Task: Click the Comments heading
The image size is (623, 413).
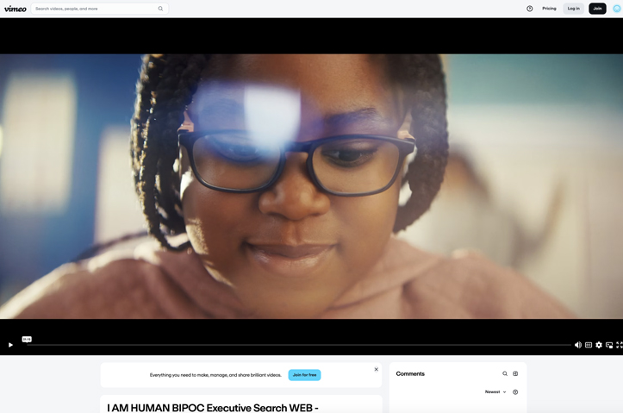Action: coord(410,373)
